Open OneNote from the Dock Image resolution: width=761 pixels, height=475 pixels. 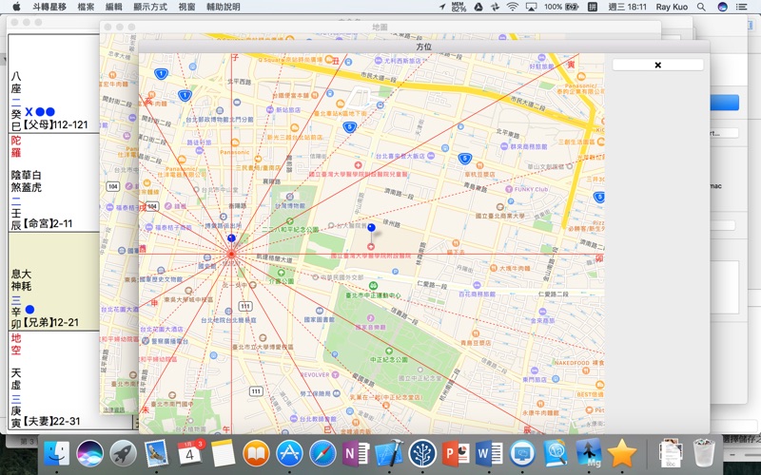click(x=355, y=452)
